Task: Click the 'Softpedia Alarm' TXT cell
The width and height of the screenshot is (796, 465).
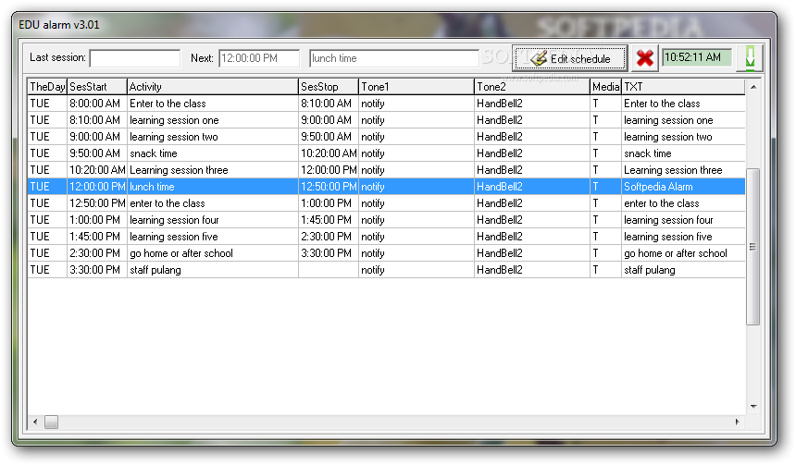Action: pos(683,187)
